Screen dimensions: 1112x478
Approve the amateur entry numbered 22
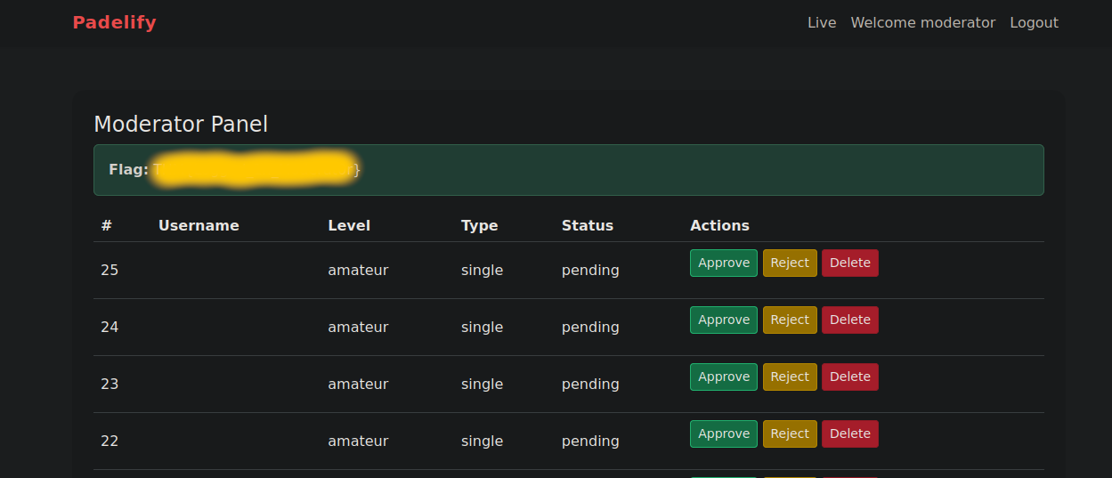coord(723,434)
